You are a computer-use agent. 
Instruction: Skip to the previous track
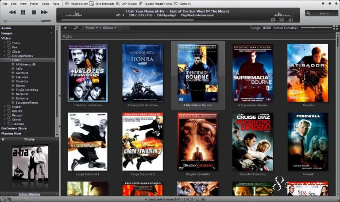12,12
